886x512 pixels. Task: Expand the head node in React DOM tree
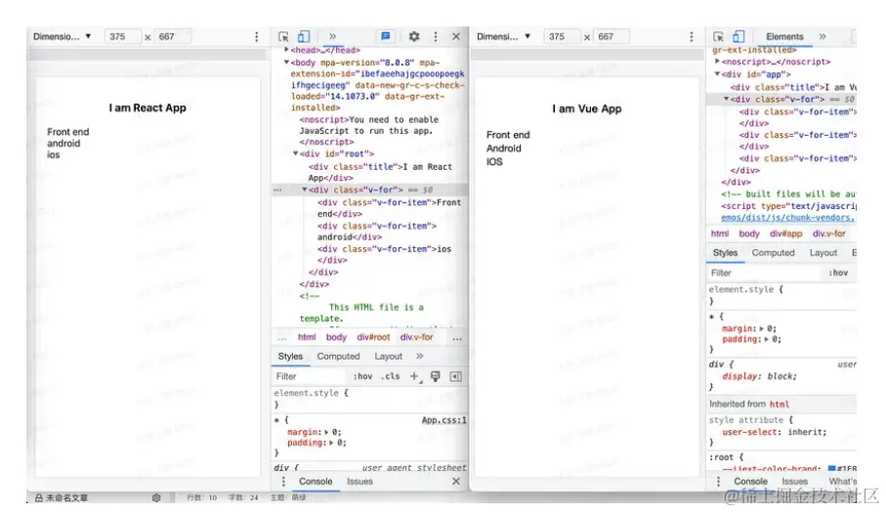click(286, 50)
